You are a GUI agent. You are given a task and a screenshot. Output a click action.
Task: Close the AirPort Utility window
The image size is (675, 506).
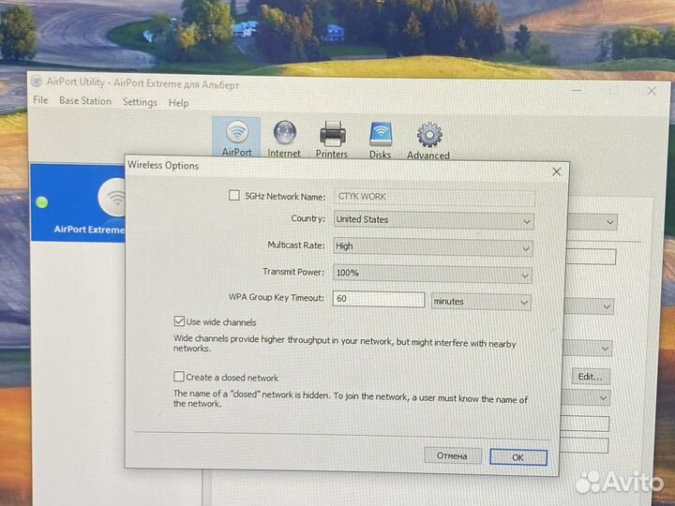(652, 91)
